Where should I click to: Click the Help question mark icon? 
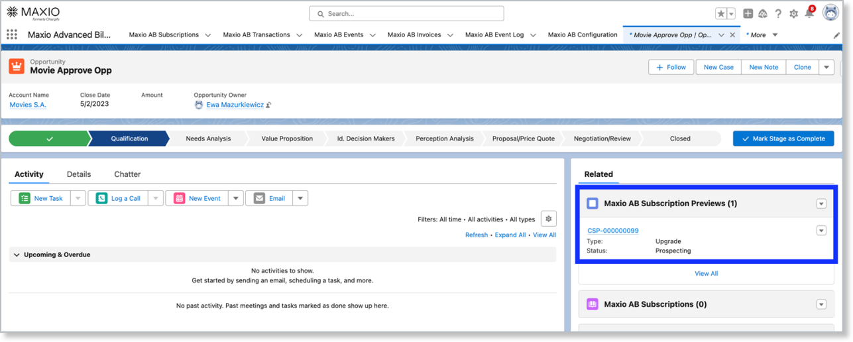tap(778, 14)
